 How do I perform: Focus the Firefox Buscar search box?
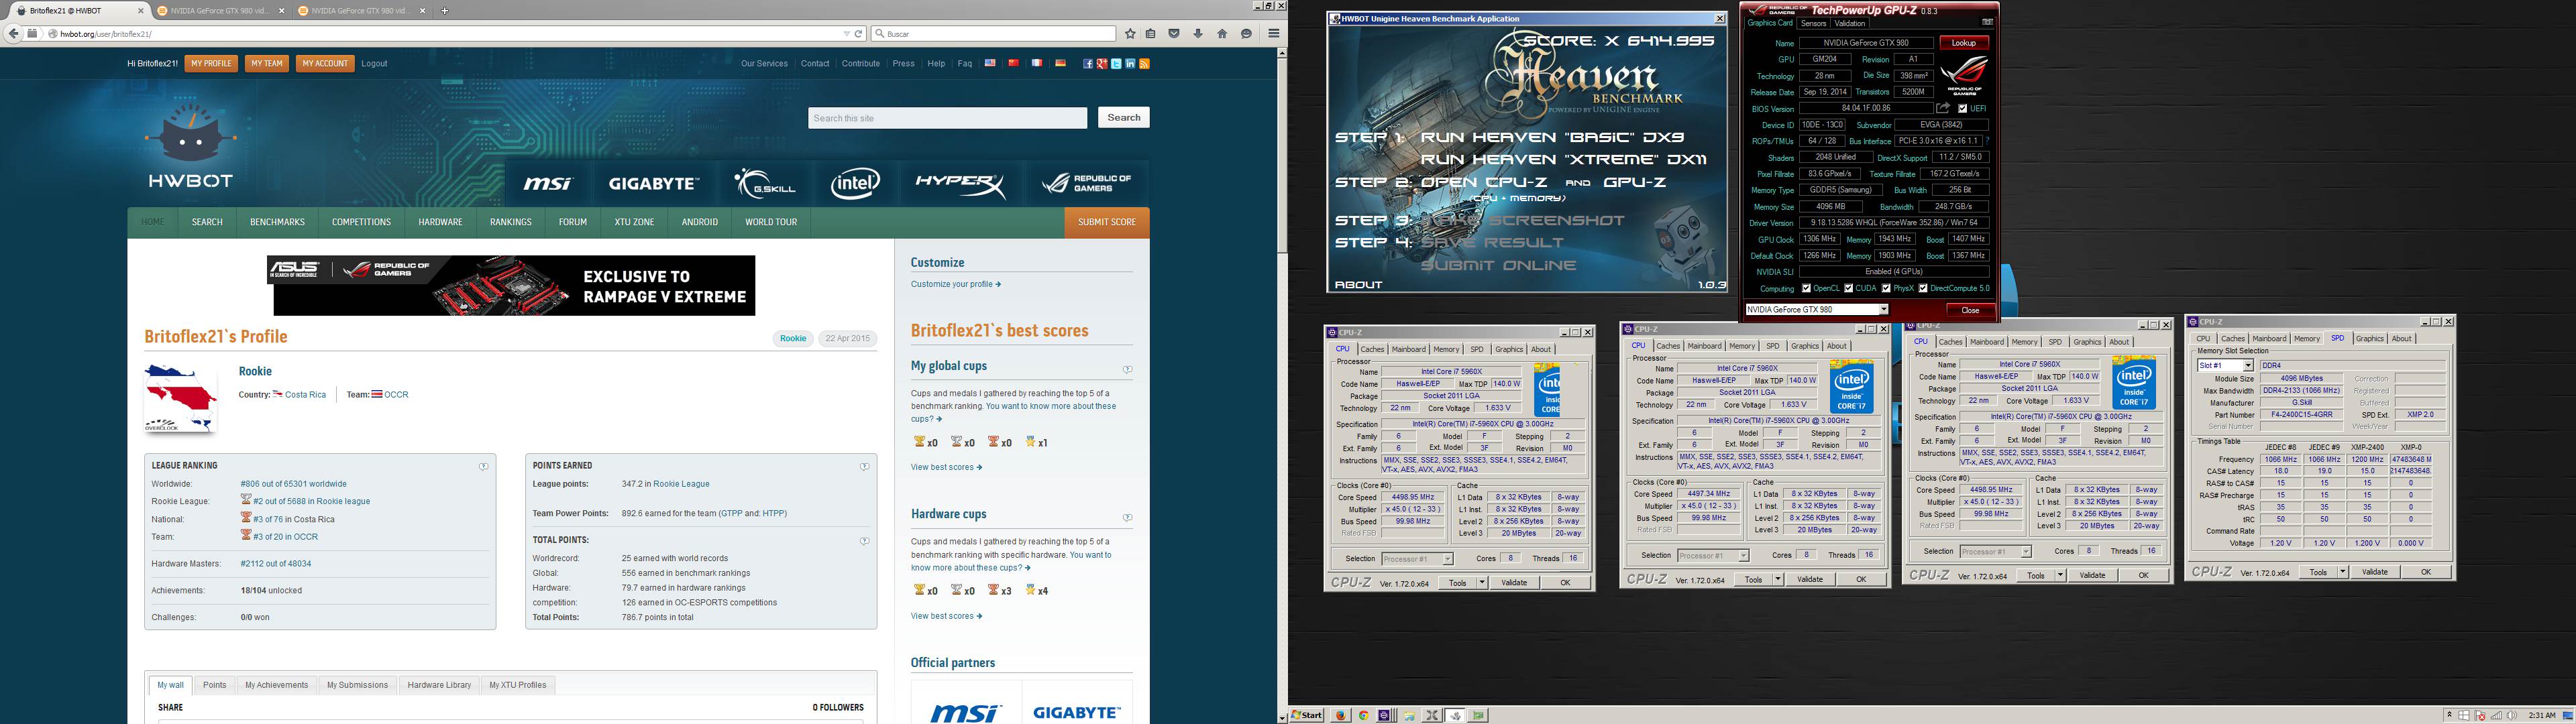993,34
